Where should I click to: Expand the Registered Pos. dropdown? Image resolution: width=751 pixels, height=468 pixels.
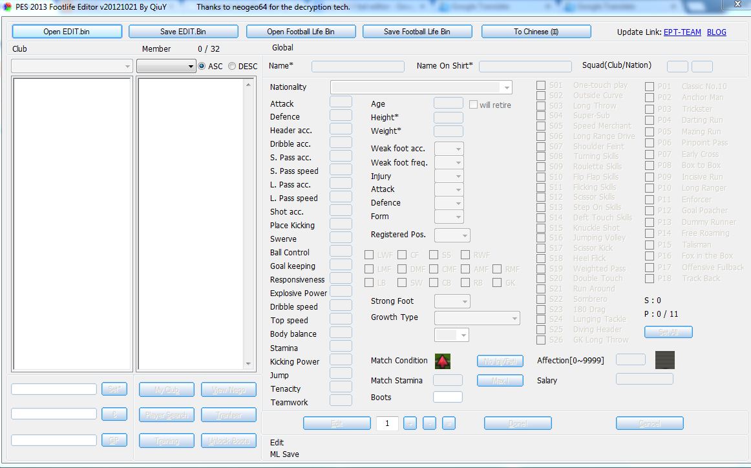tap(452, 235)
